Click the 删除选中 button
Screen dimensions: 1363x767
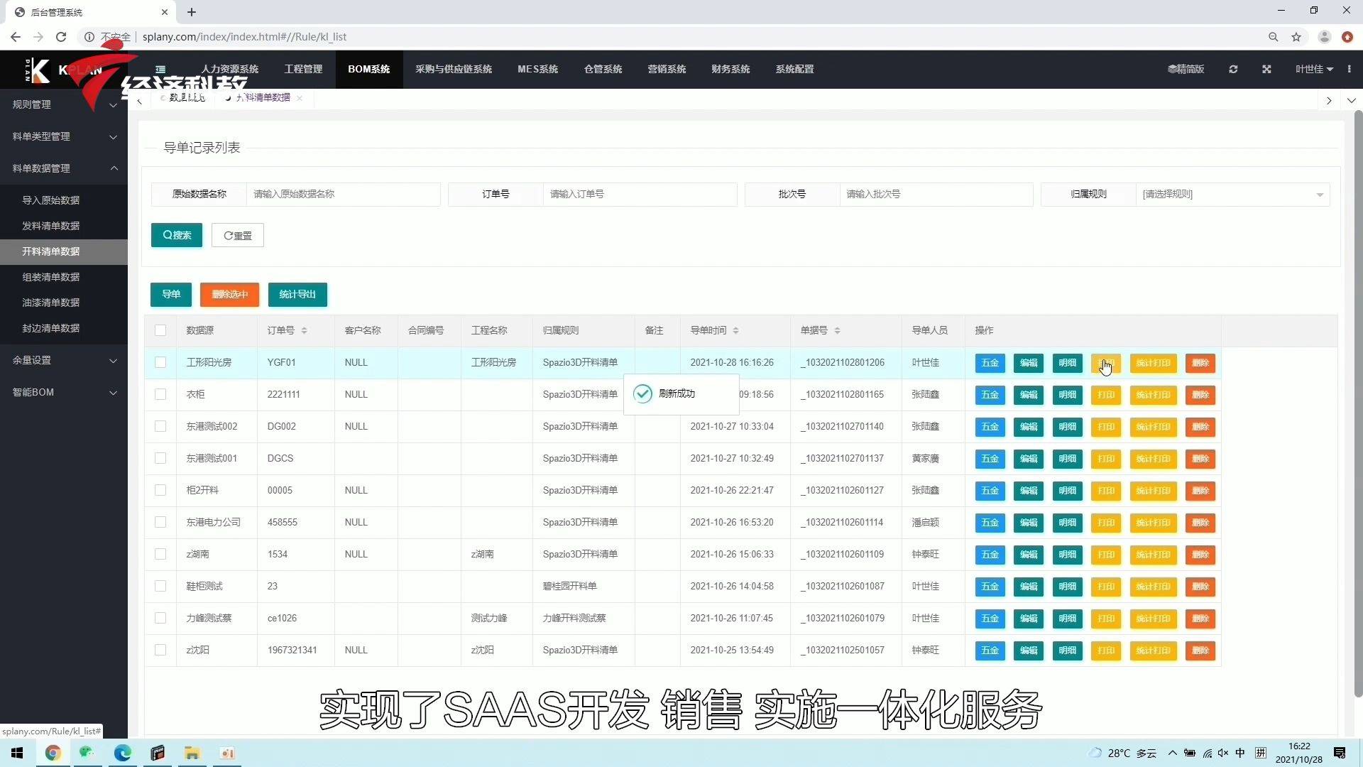[x=229, y=294]
